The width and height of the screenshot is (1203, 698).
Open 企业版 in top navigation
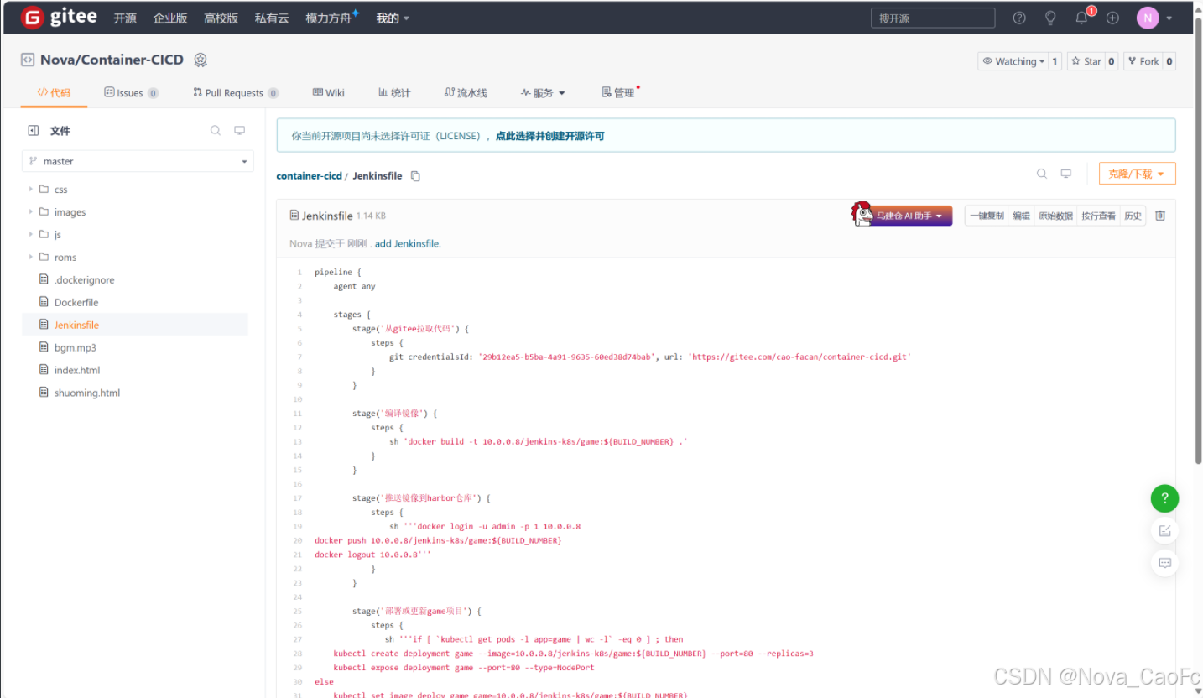coord(170,18)
